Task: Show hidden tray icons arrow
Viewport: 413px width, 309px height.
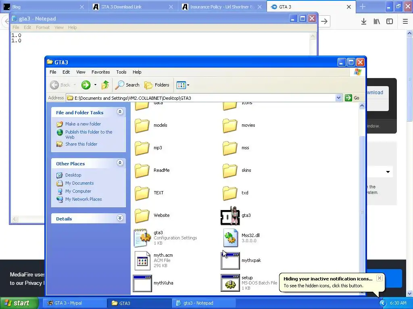Action: (382, 303)
